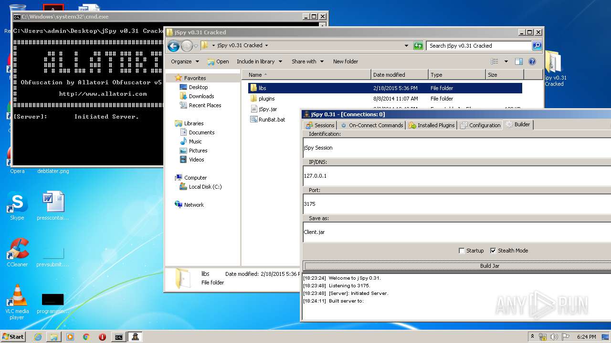The width and height of the screenshot is (611, 343).
Task: Open Downloads in the navigation pane
Action: tap(201, 96)
